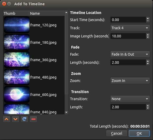153x140 pixels.
Task: Increase Image Length with up arrow
Action: [x=148, y=35]
